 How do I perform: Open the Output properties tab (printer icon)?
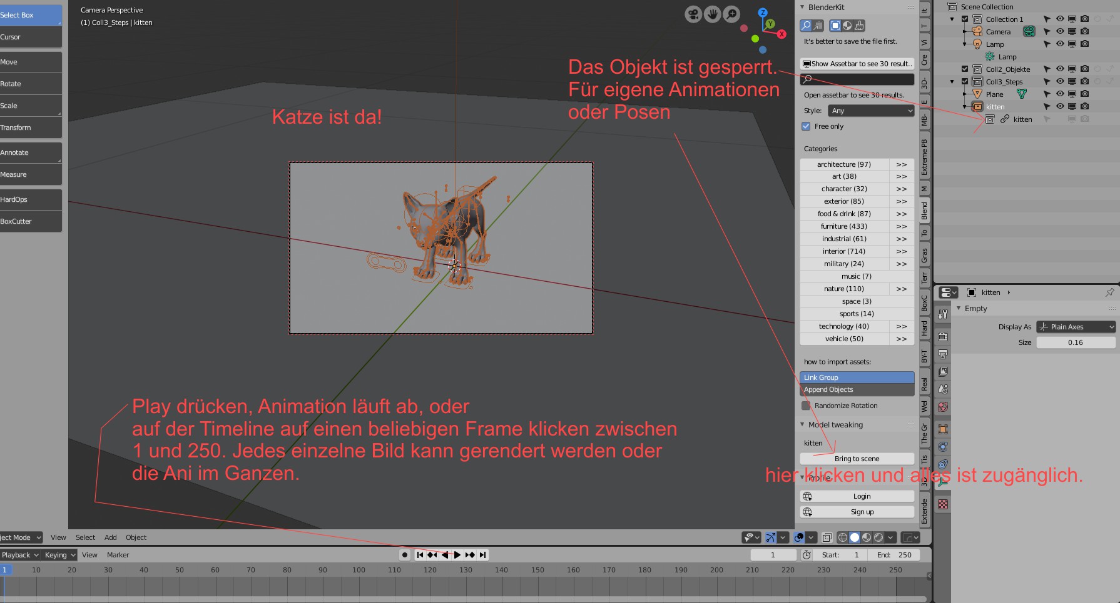click(x=943, y=354)
